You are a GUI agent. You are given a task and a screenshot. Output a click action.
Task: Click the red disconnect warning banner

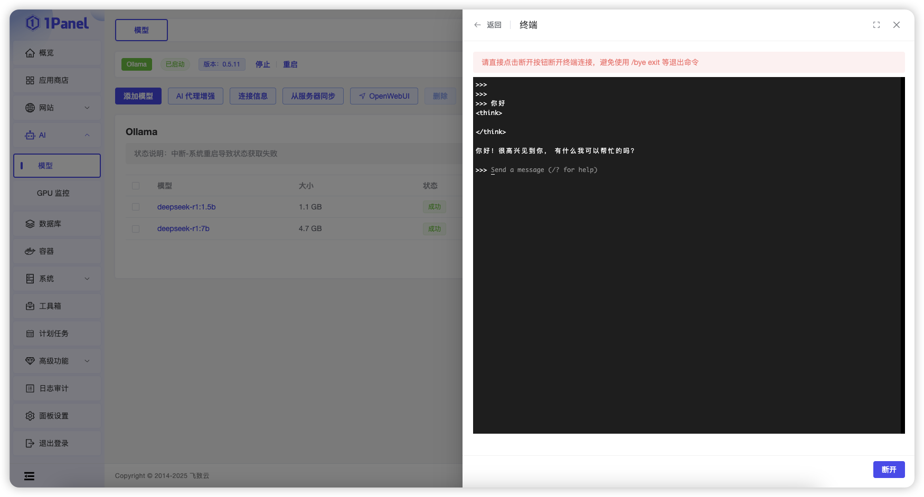(689, 62)
